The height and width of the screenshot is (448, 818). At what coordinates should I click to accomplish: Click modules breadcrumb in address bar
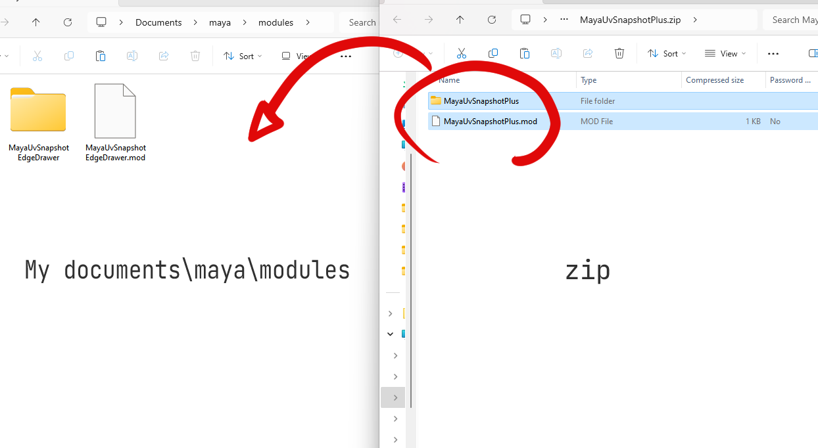pyautogui.click(x=276, y=22)
